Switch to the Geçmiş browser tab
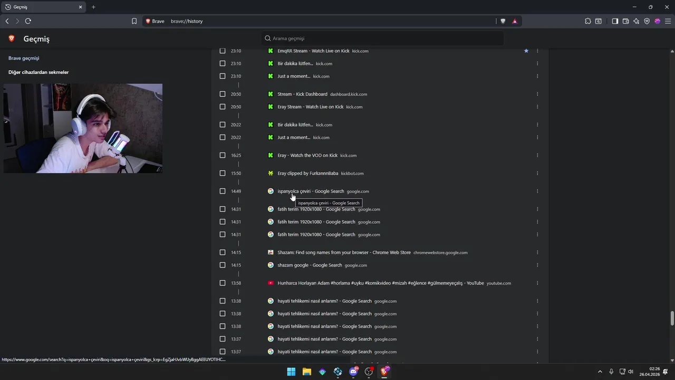Screen dimensions: 675x380 [x=43, y=7]
